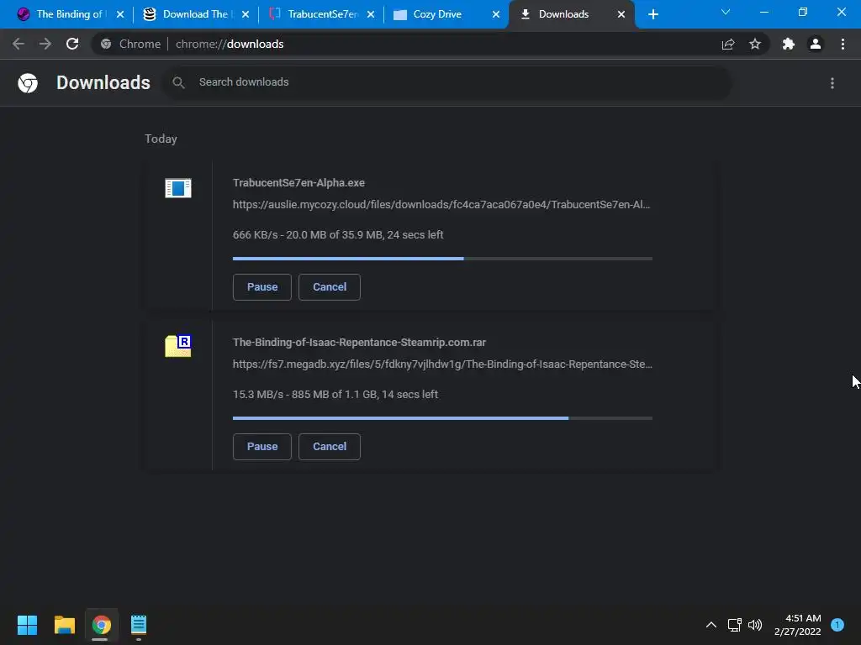Image resolution: width=861 pixels, height=645 pixels.
Task: Click the The-Binding-of-Isaac-Repentance-Steamrip.com.rar file name
Action: (x=359, y=343)
